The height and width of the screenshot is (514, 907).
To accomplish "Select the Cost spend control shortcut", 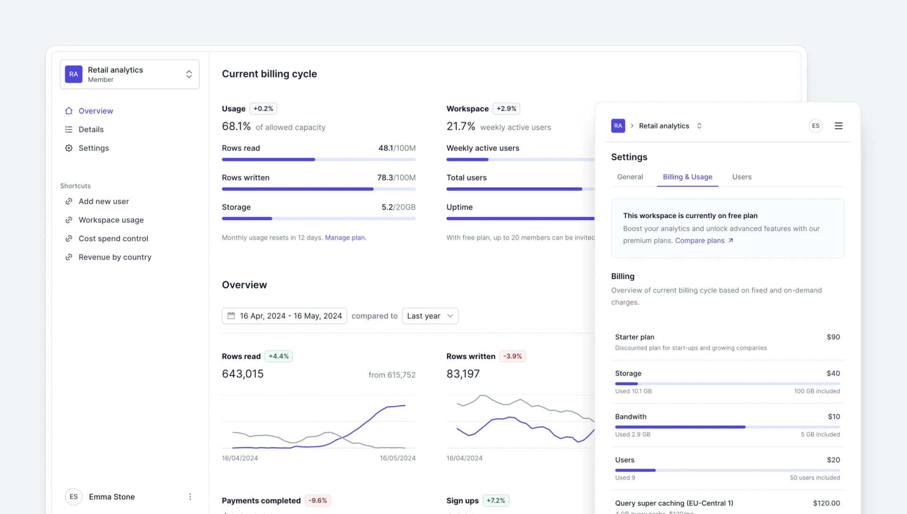I will click(x=113, y=238).
